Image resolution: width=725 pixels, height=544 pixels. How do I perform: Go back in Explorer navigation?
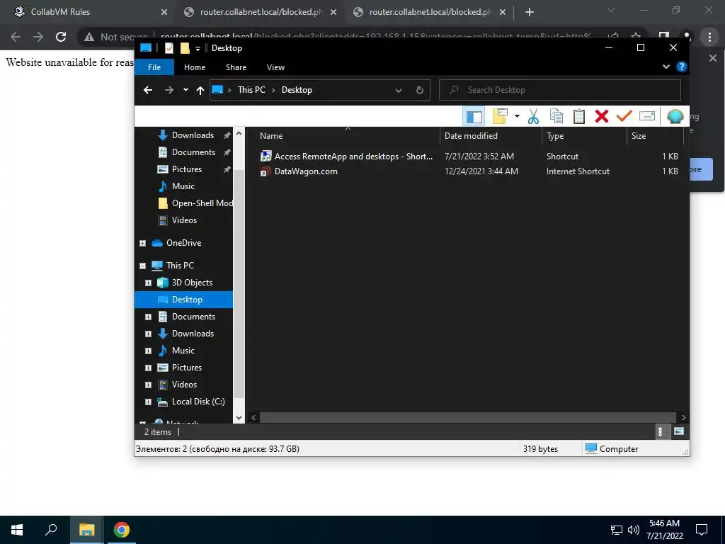[x=148, y=90]
